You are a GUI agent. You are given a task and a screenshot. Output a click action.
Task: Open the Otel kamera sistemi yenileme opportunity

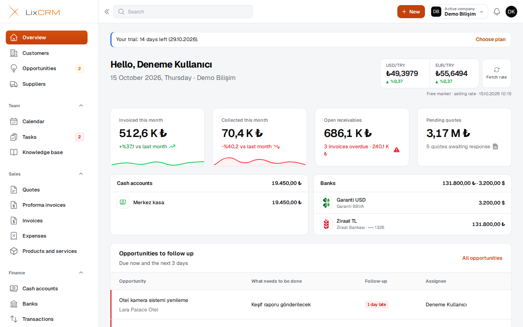154,300
